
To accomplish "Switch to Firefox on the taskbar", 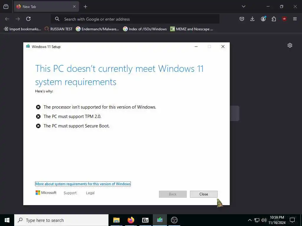I will click(131, 220).
